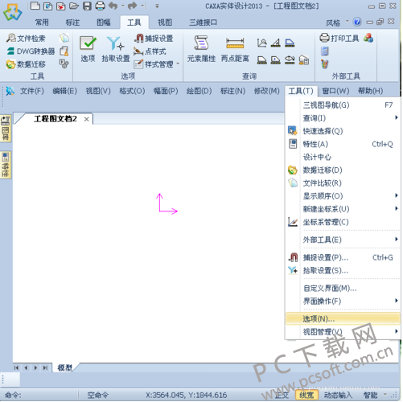Open the 帮助(H) menu
The height and width of the screenshot is (402, 403).
pyautogui.click(x=370, y=91)
